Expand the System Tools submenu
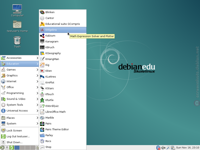200x150 pixels. [19, 105]
